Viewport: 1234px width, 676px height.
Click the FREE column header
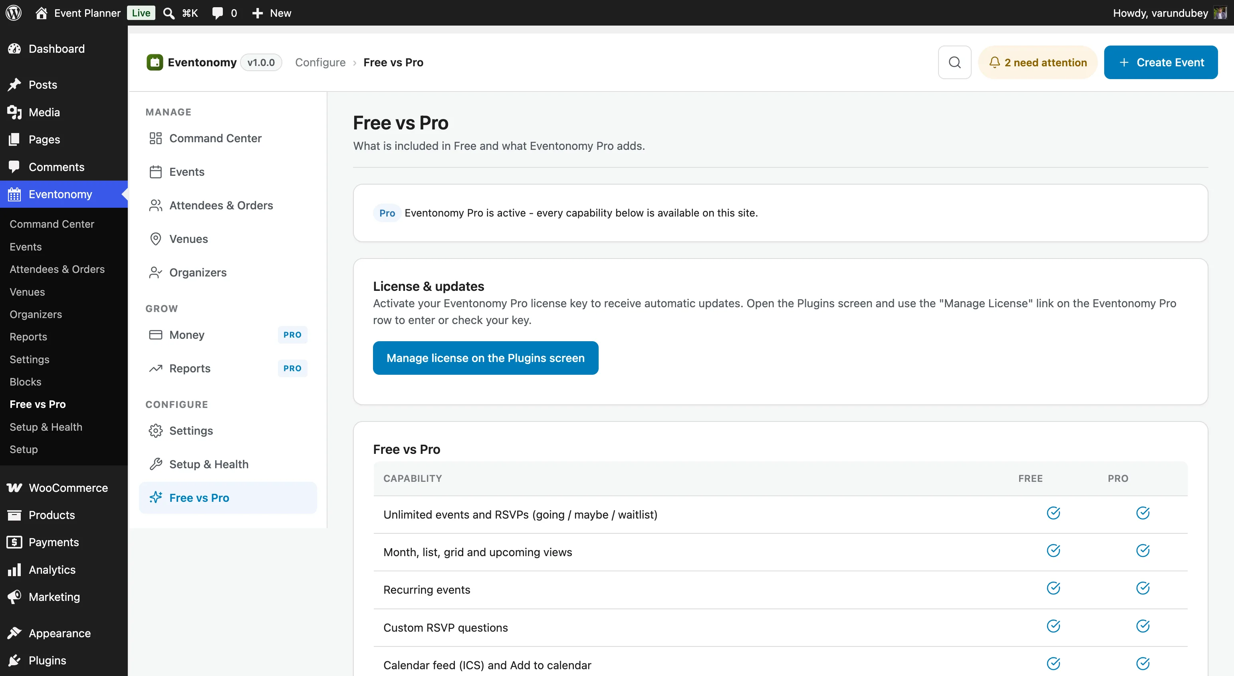coord(1030,478)
